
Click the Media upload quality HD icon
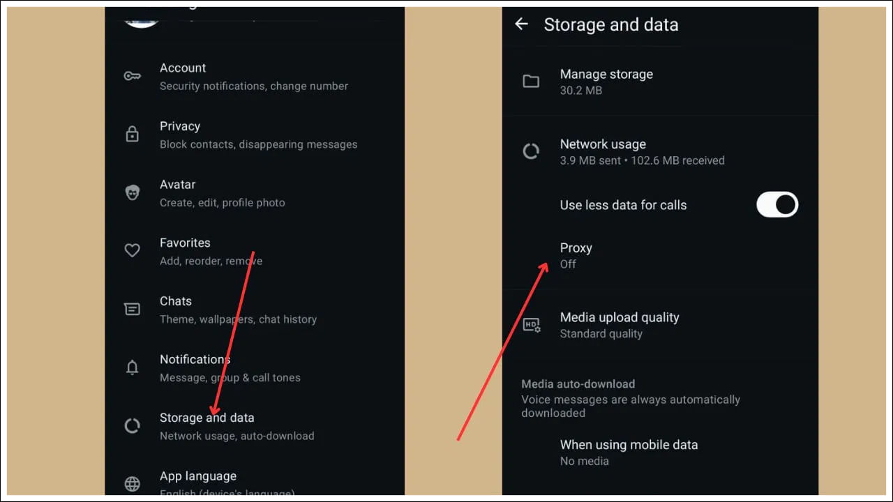point(532,325)
